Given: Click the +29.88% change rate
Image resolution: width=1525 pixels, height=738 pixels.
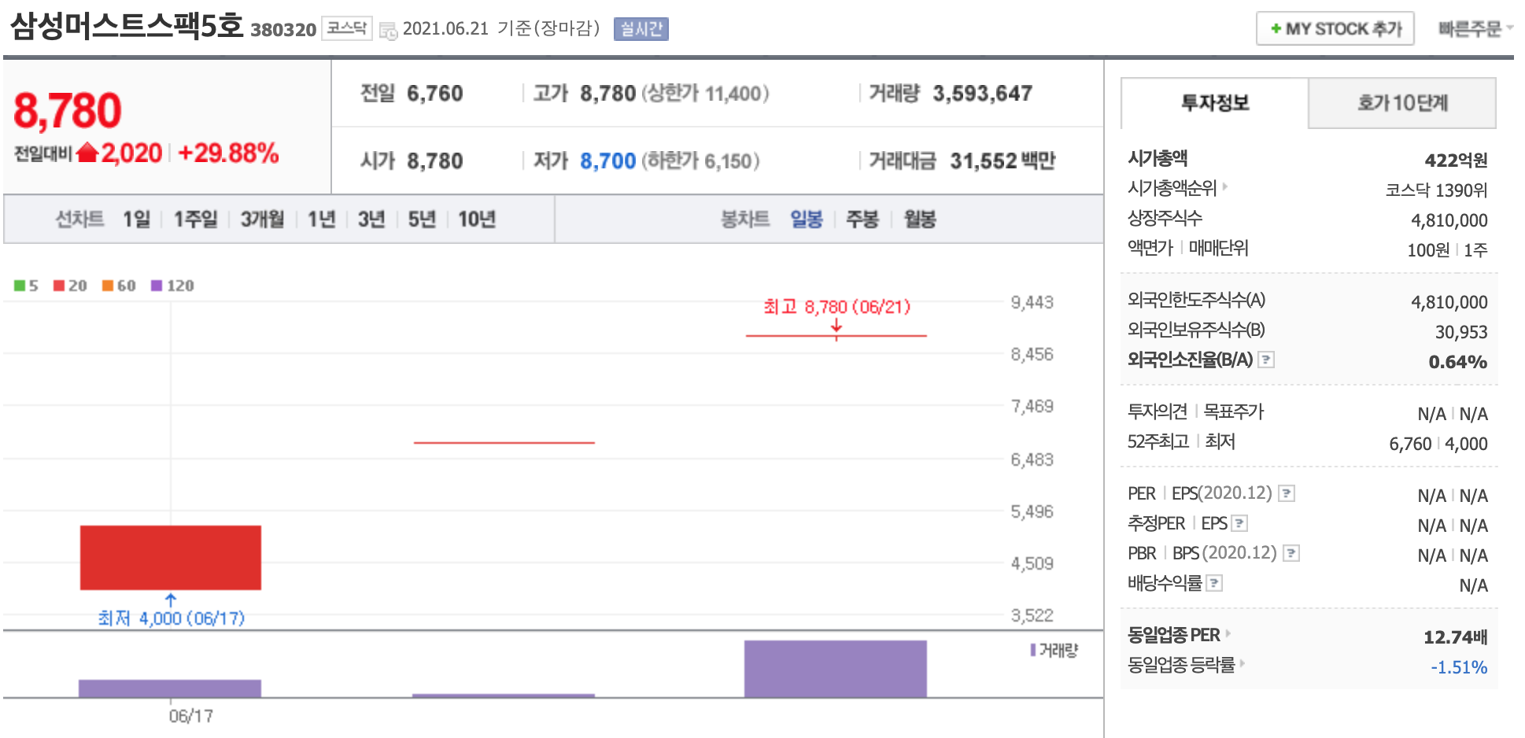Looking at the screenshot, I should click(x=228, y=153).
